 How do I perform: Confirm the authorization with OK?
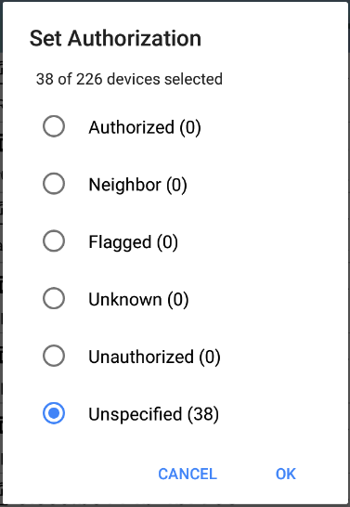286,474
